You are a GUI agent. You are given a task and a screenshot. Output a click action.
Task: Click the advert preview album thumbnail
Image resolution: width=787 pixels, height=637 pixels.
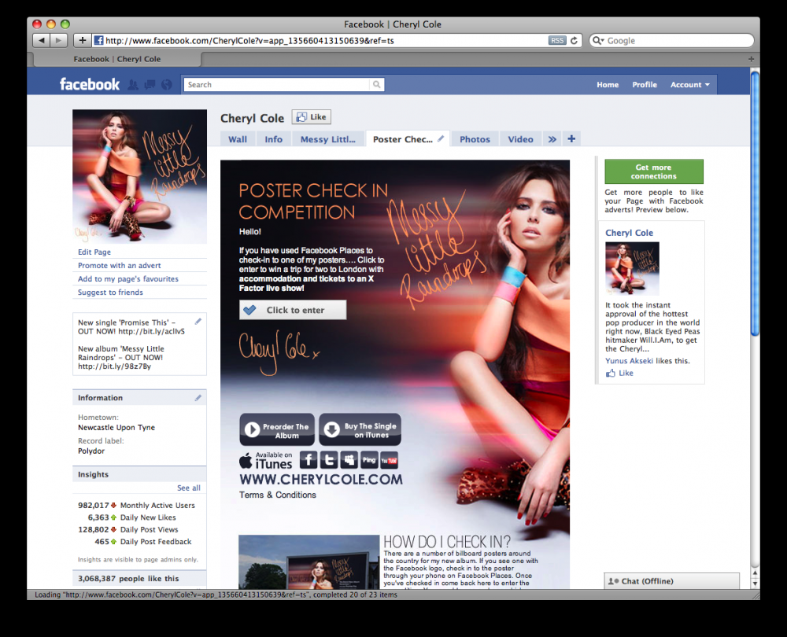tap(632, 268)
